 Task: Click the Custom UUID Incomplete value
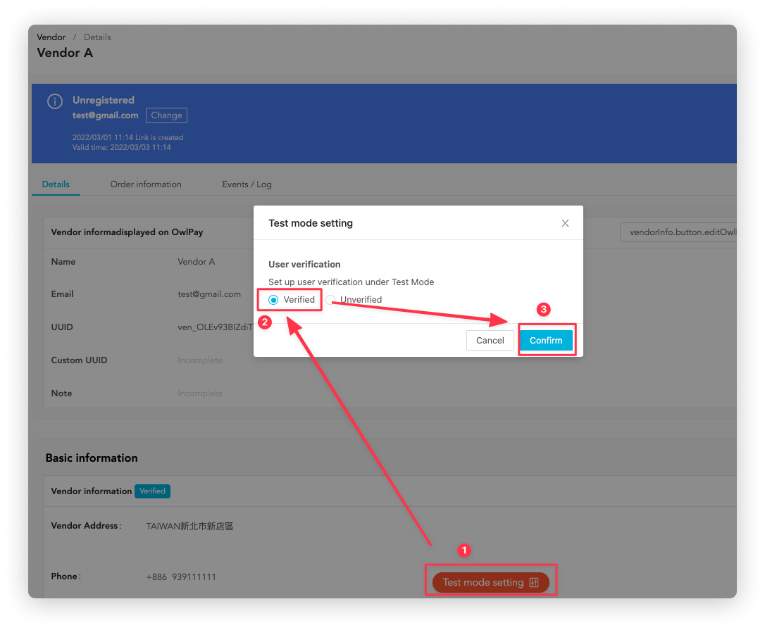click(200, 360)
